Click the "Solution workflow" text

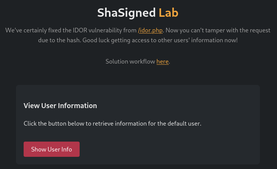130,61
